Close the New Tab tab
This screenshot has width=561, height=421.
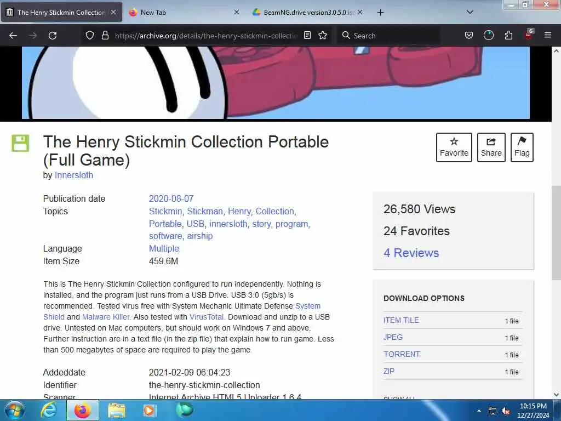237,12
